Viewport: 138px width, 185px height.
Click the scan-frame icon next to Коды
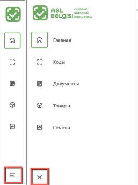click(39, 62)
